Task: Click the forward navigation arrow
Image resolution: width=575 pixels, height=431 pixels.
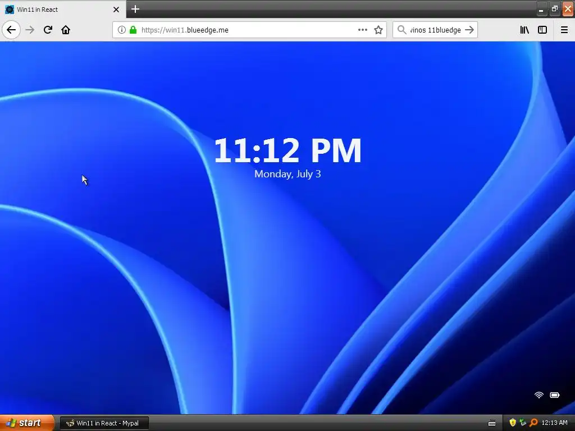Action: tap(30, 30)
